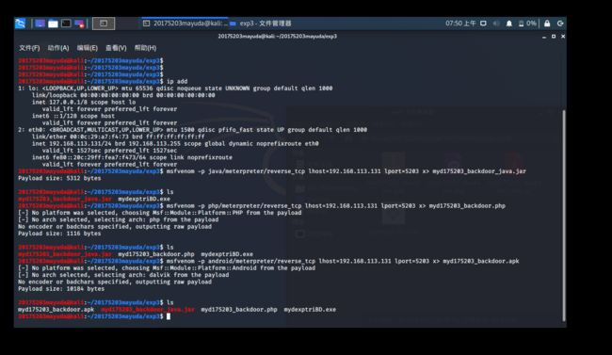Launch the terminal emulator panel icon

click(66, 24)
